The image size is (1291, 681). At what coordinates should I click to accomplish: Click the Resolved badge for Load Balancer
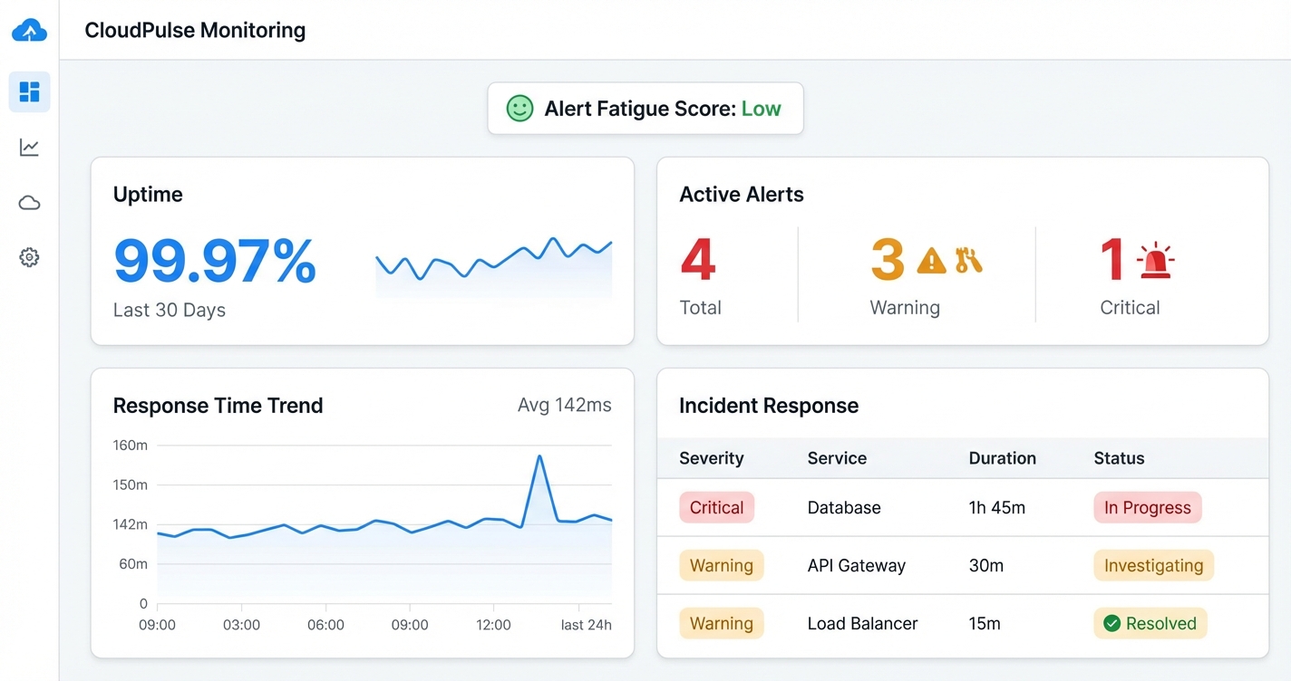click(x=1150, y=623)
